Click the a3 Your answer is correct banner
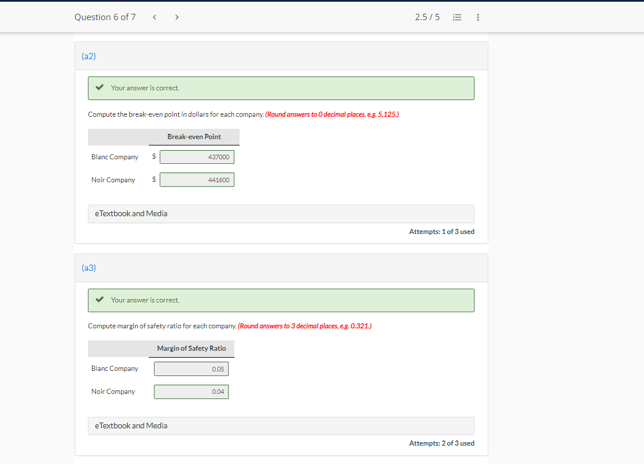The image size is (644, 464). point(281,300)
